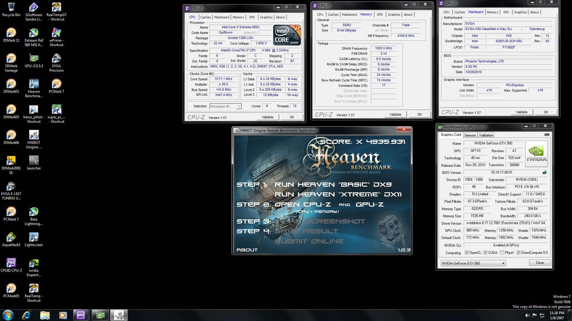Select About tab in mainboard CPU-Z window
Screen dimensions: 572x321
pos(534,12)
